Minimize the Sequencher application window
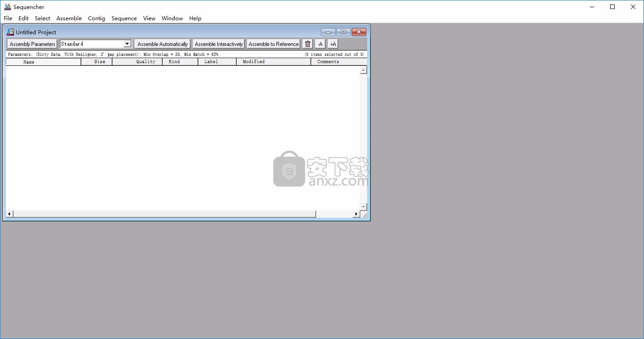The image size is (644, 339). [x=592, y=7]
